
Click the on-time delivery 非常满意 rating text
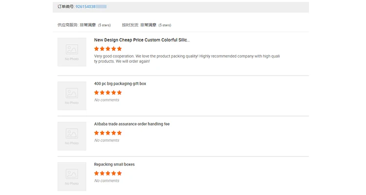(148, 25)
